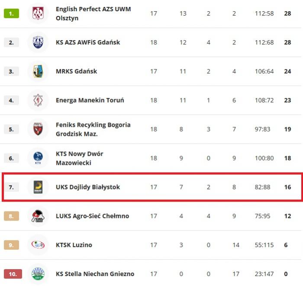This screenshot has height=286, width=303.
Task: Click the Feniks Bogoria Grodzisk logo
Action: (38, 129)
